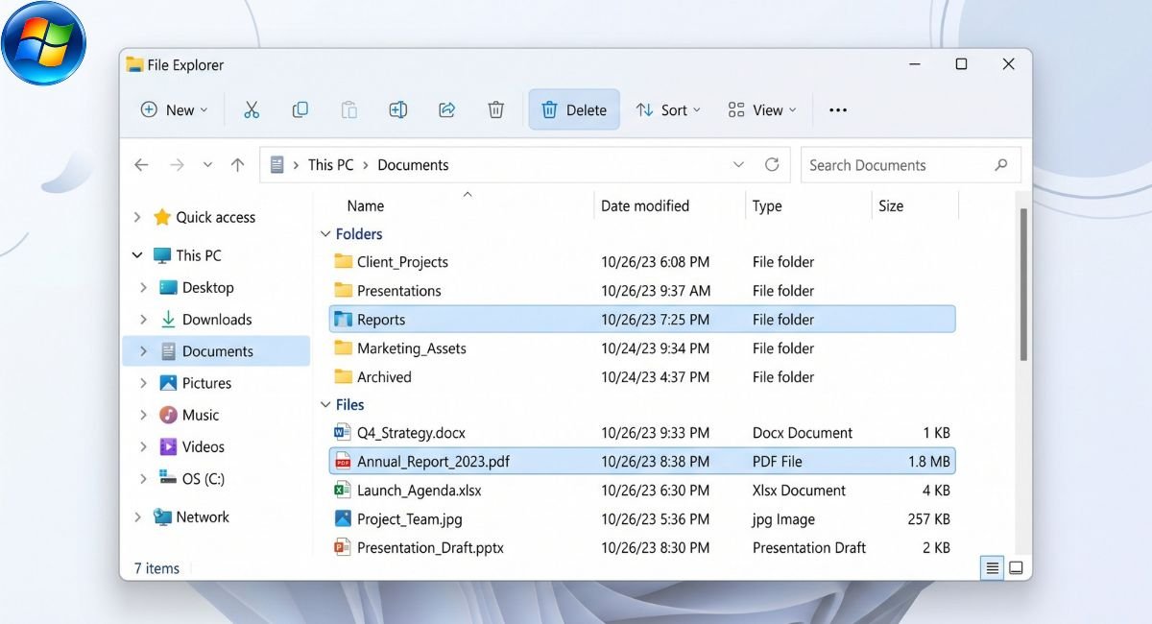
Task: Click the Archived folder icon
Action: click(x=343, y=377)
